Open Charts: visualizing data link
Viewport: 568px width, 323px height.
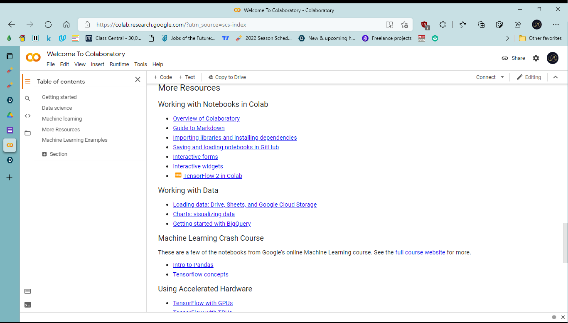204,214
